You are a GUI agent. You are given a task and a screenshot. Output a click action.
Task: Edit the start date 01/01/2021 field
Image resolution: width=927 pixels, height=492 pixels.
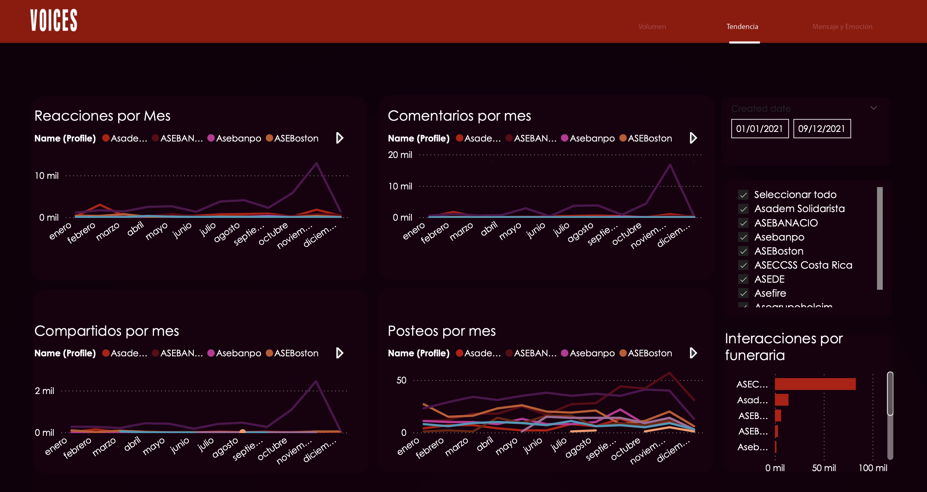760,129
